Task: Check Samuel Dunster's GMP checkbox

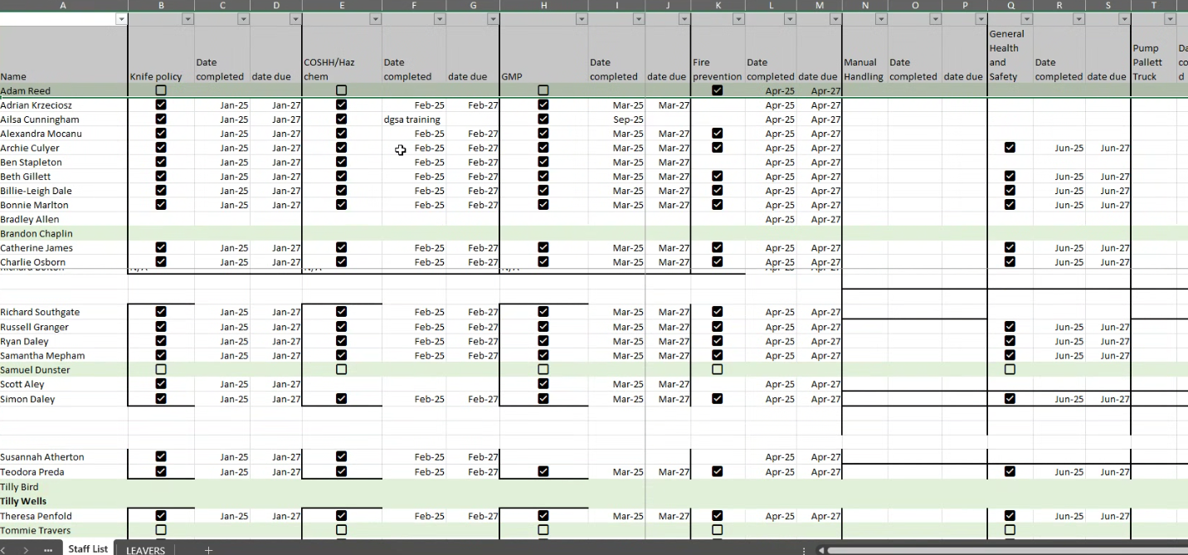Action: (543, 369)
